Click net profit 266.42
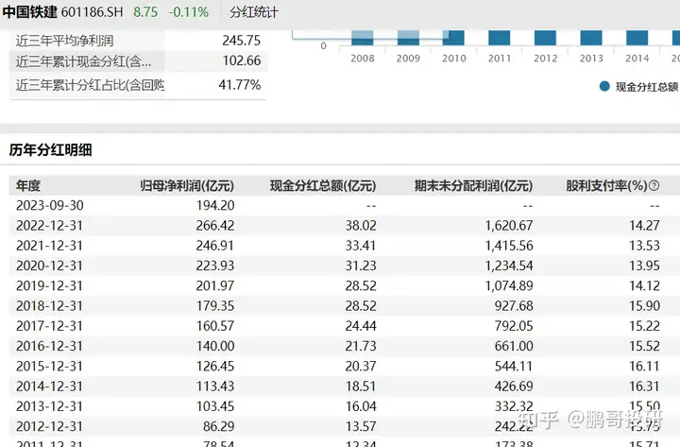Viewport: 680px width, 447px height. 215,226
